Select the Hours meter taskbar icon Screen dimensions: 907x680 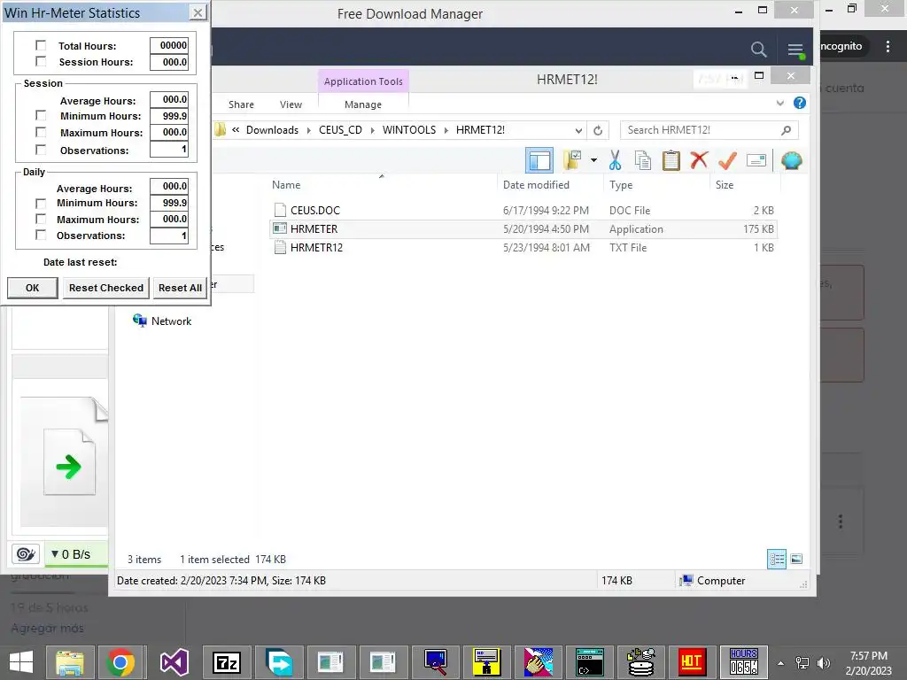744,662
